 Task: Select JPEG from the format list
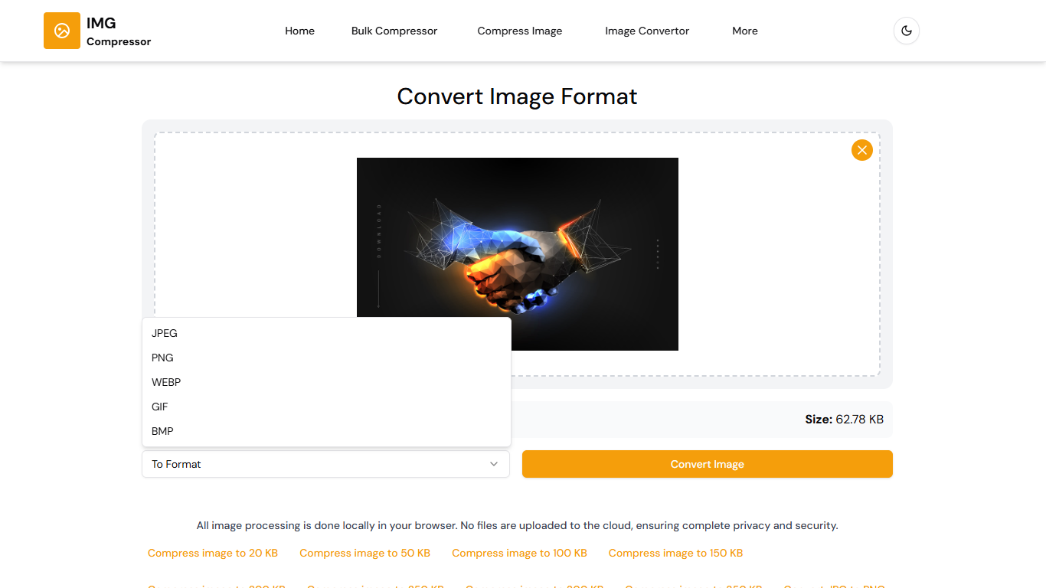[x=165, y=333]
